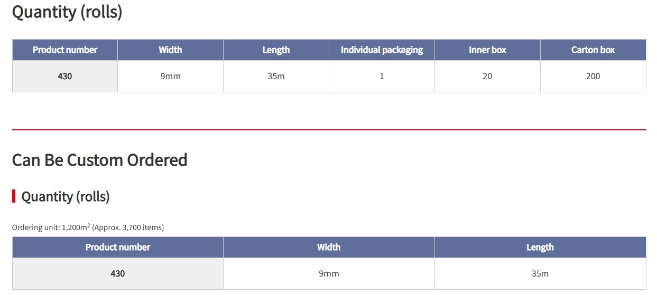Click Length header in custom order table

[x=540, y=247]
